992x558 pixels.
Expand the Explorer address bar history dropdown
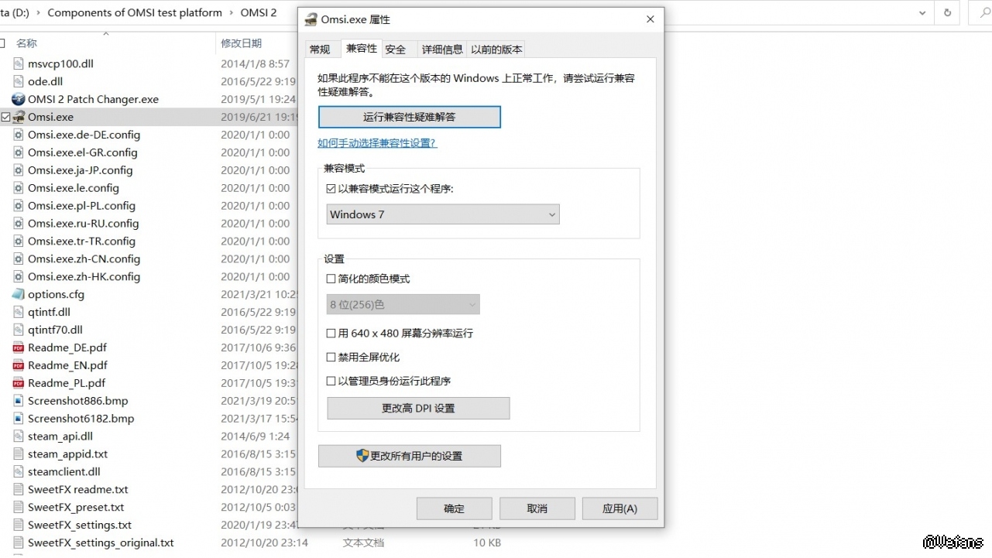coord(922,13)
